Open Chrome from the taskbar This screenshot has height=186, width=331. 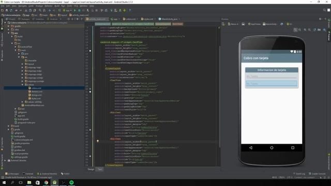coord(46,182)
